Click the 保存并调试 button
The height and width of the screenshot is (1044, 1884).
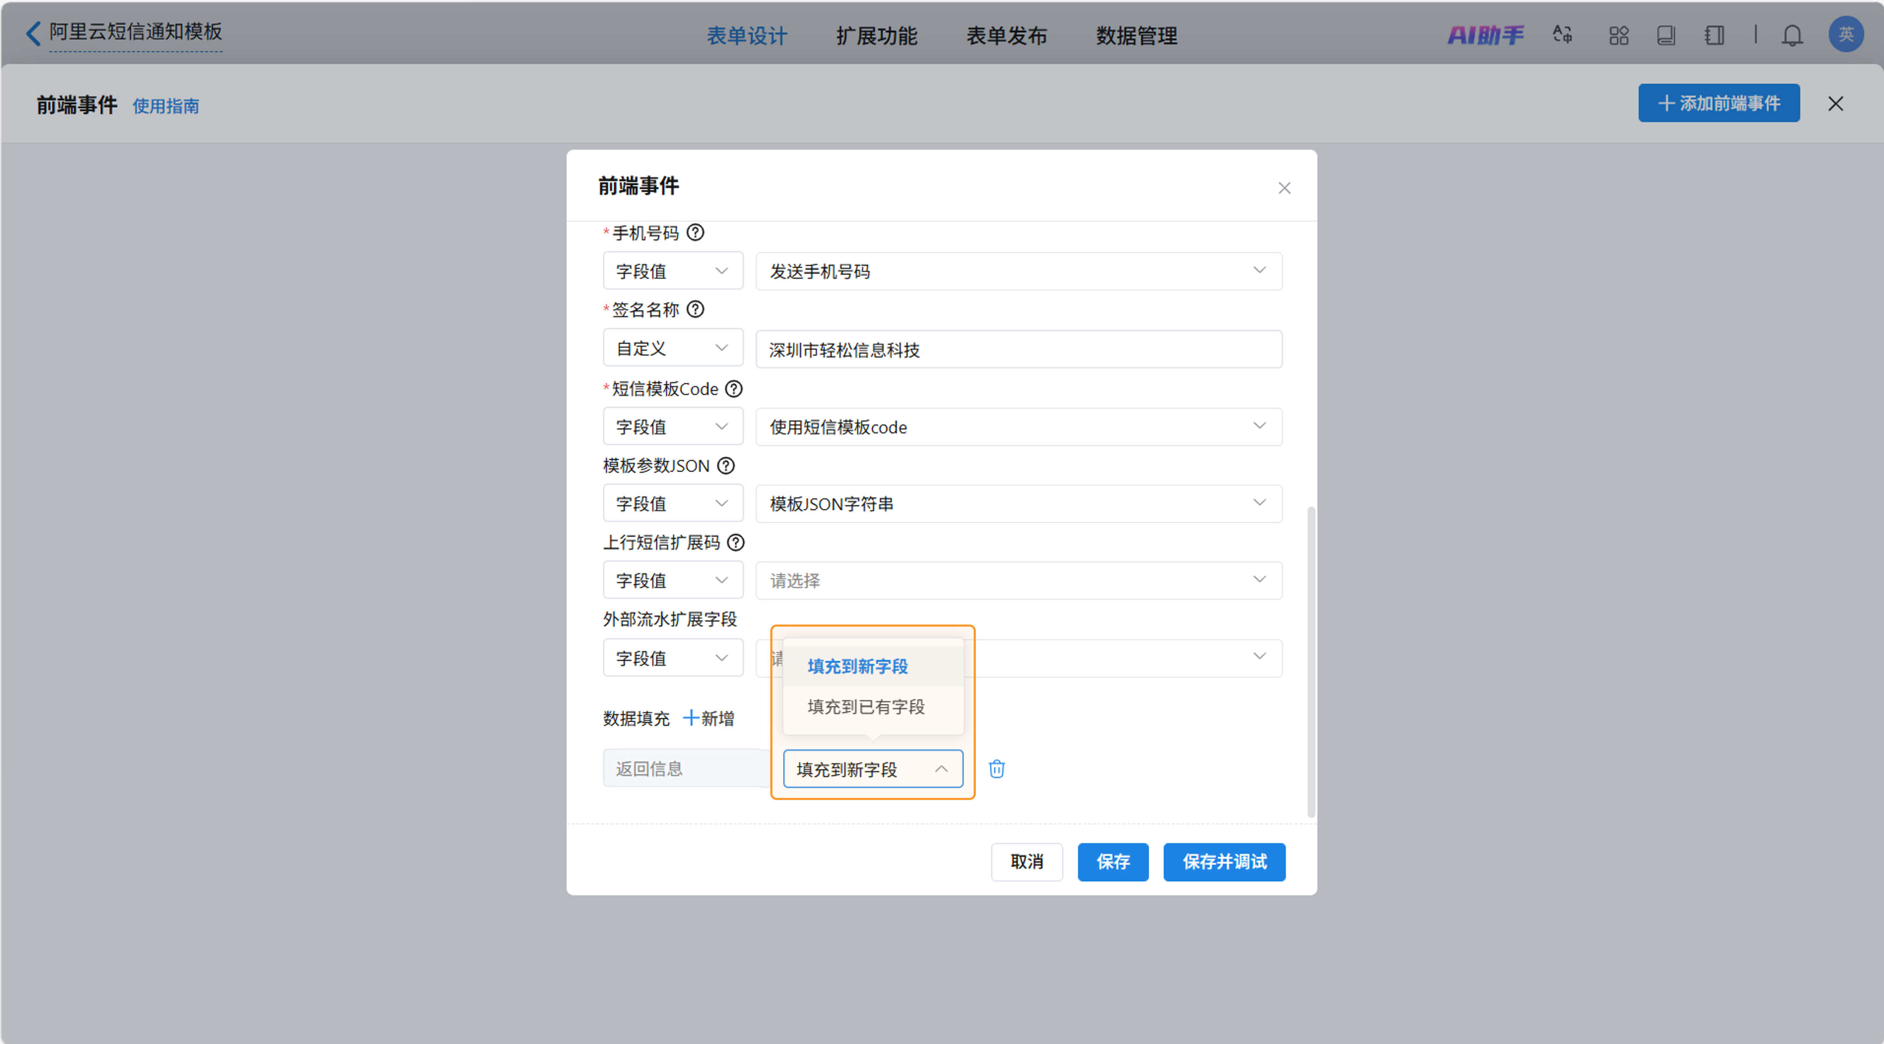point(1224,862)
